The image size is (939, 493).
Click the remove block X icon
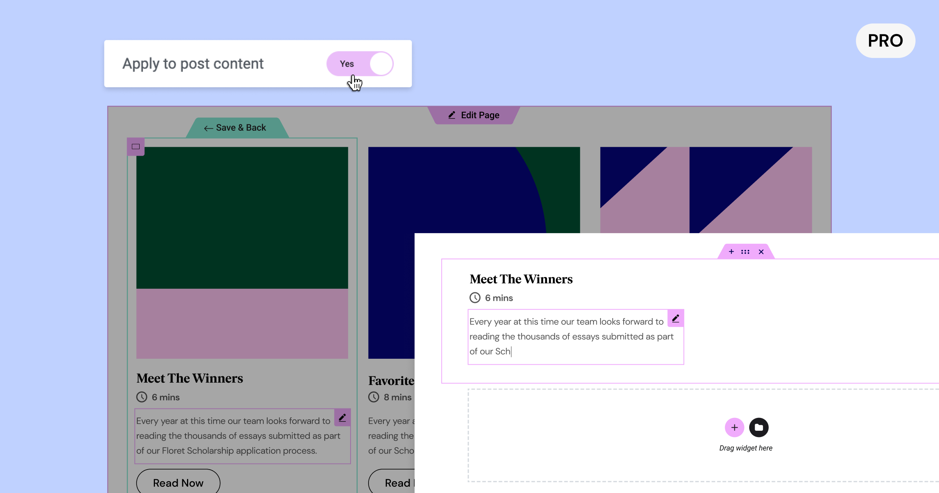pos(761,251)
